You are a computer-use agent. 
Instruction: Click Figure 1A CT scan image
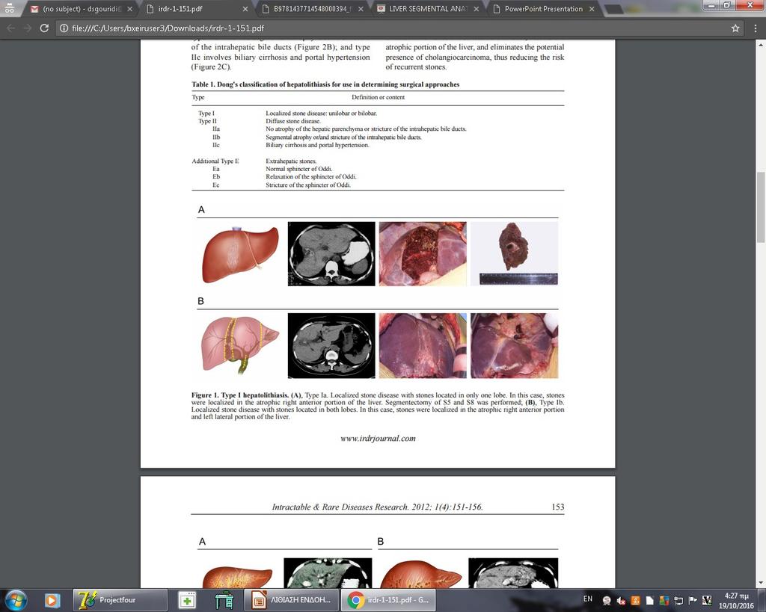[x=331, y=254]
